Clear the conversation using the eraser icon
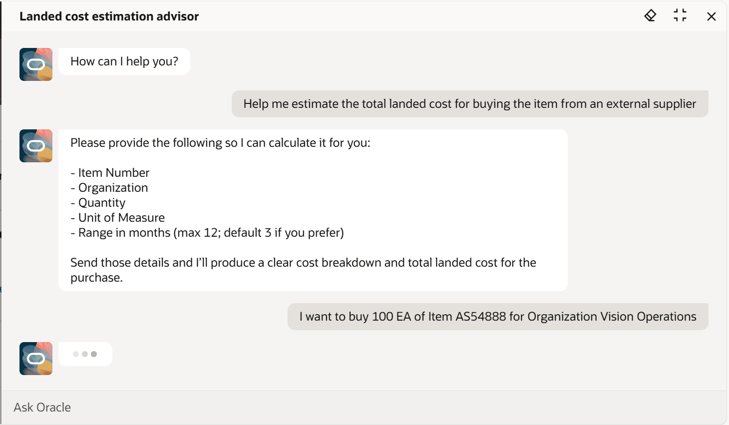Image resolution: width=729 pixels, height=425 pixels. click(650, 15)
